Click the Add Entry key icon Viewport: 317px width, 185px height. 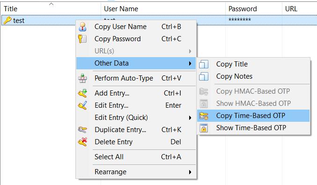pos(82,93)
